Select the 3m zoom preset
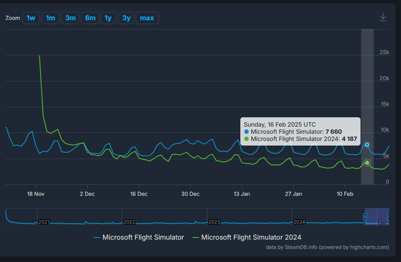401x262 pixels. pyautogui.click(x=70, y=18)
